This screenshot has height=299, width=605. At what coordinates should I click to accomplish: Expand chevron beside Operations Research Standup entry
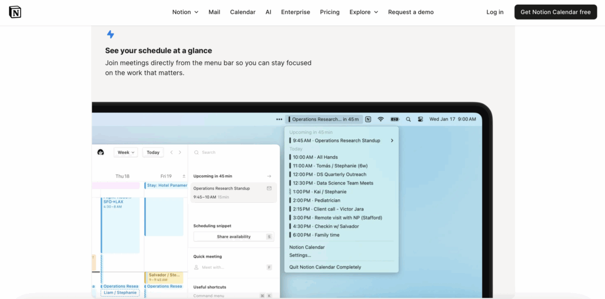tap(392, 140)
